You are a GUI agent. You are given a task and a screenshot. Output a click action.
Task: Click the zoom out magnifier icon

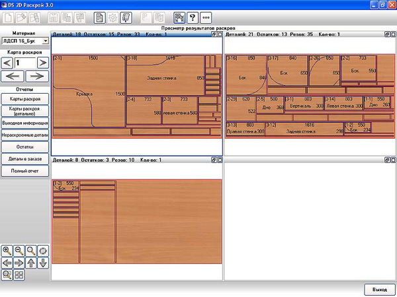[19, 251]
